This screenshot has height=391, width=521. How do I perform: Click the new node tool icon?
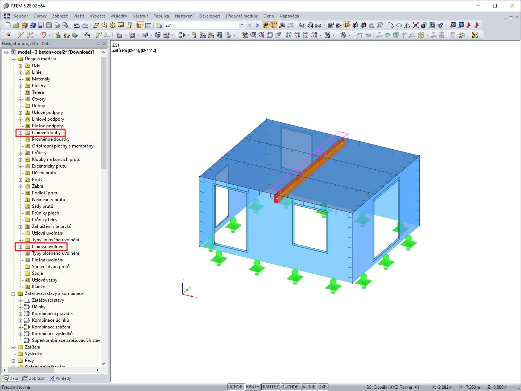(x=8, y=35)
